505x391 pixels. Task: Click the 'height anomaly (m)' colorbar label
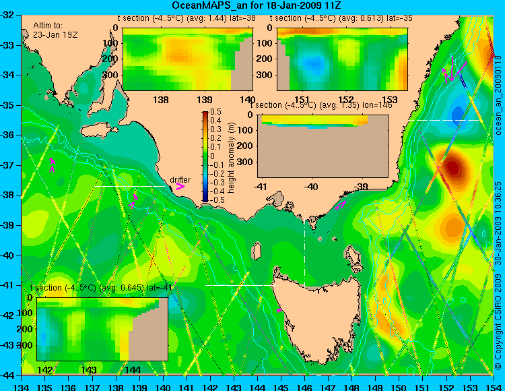(x=231, y=157)
